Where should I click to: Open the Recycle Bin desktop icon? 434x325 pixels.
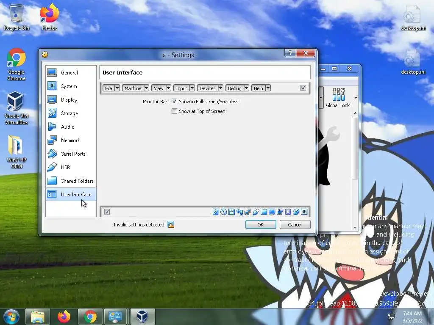click(x=17, y=17)
